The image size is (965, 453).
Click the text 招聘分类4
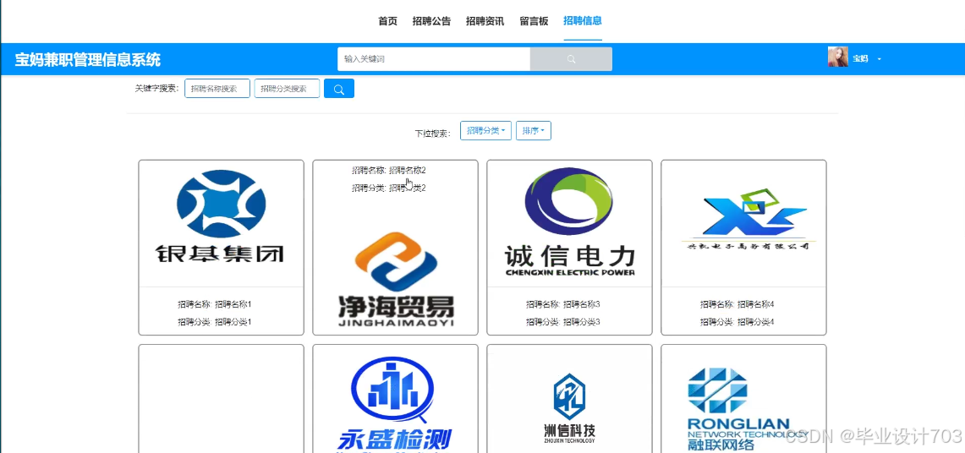pyautogui.click(x=756, y=322)
